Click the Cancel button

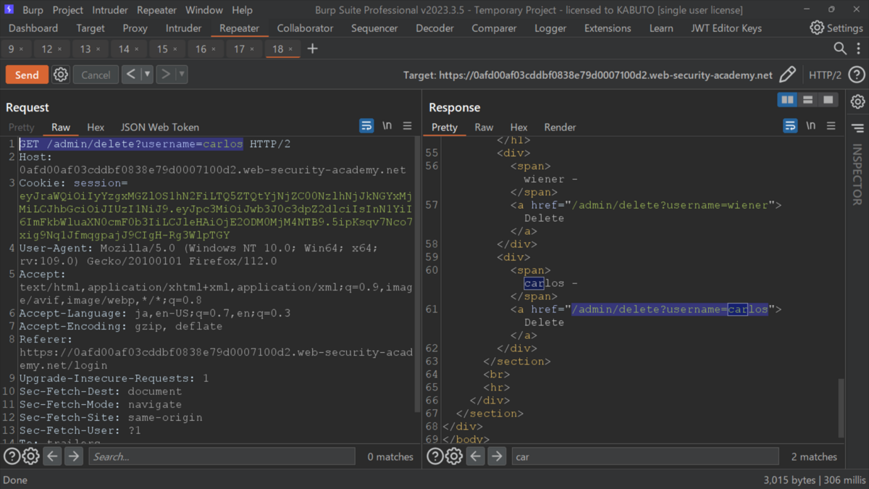[96, 75]
